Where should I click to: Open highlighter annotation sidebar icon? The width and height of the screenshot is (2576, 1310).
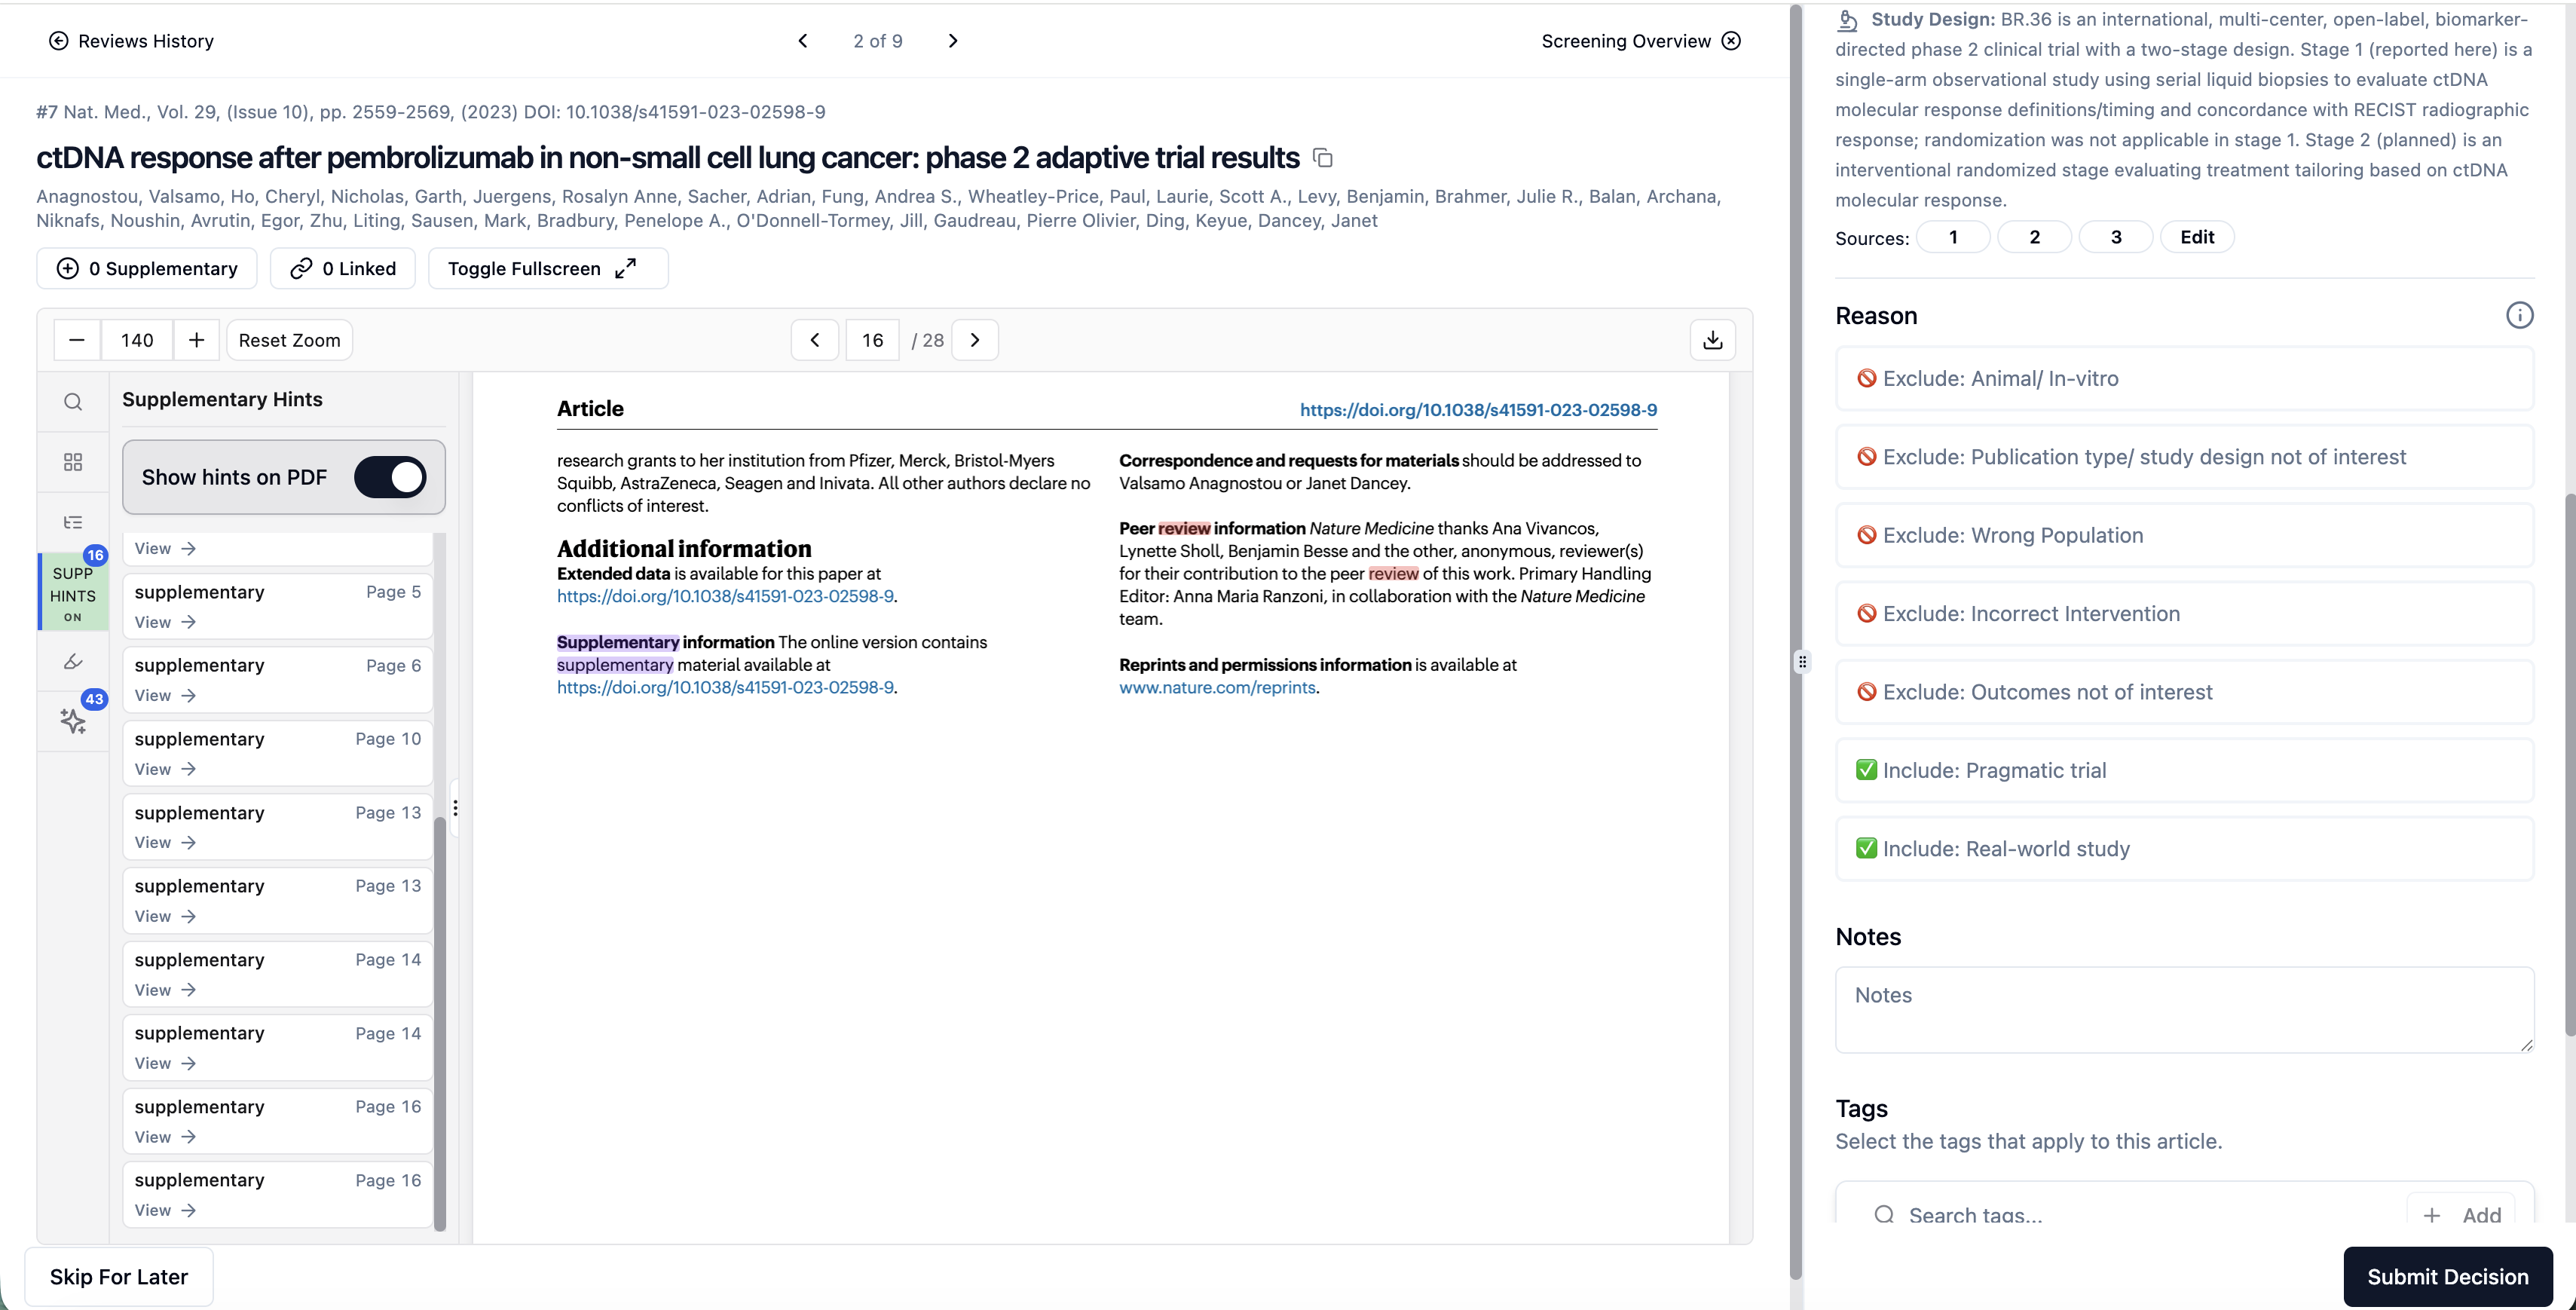click(x=73, y=661)
